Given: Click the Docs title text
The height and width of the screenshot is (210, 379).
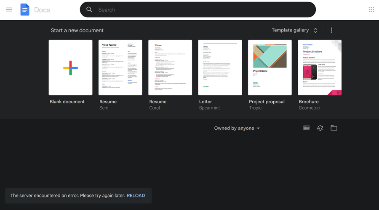Looking at the screenshot, I should (42, 10).
